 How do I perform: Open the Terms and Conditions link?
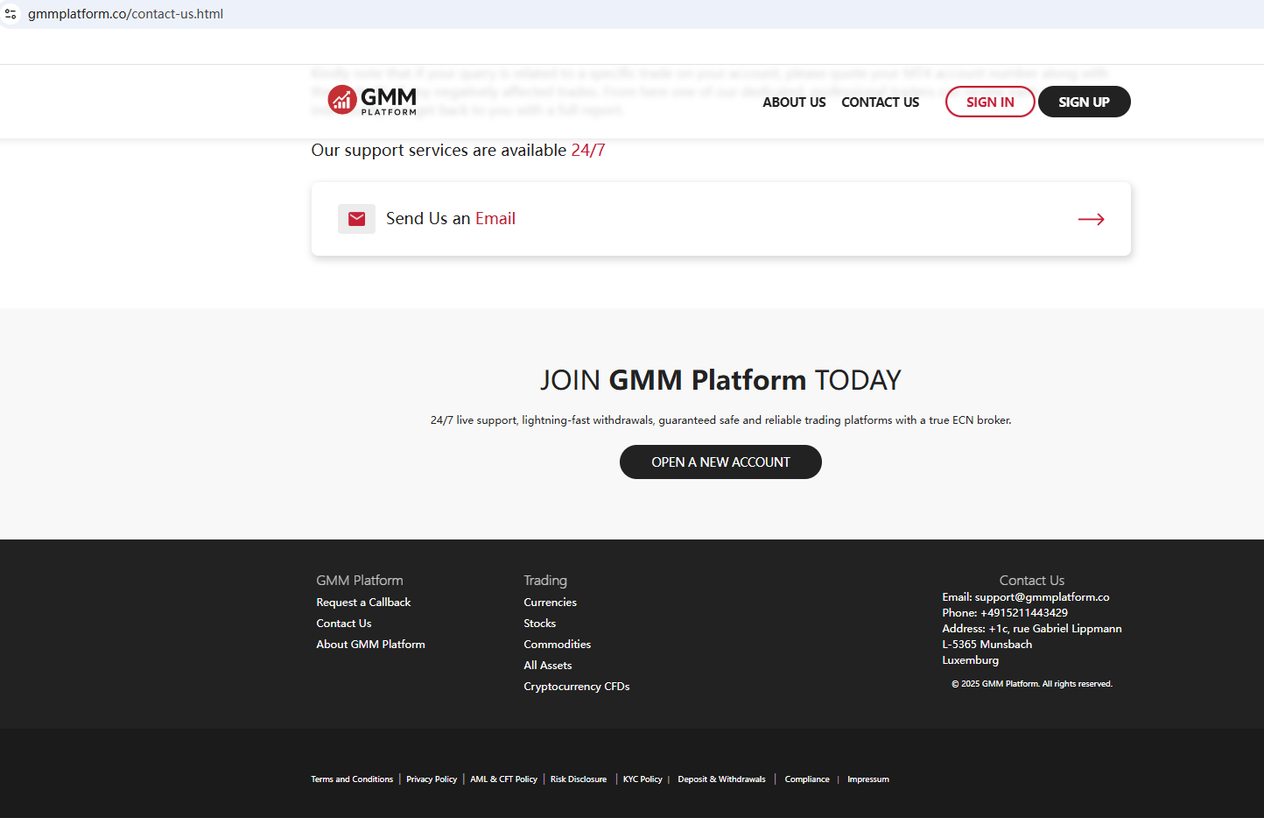[352, 779]
